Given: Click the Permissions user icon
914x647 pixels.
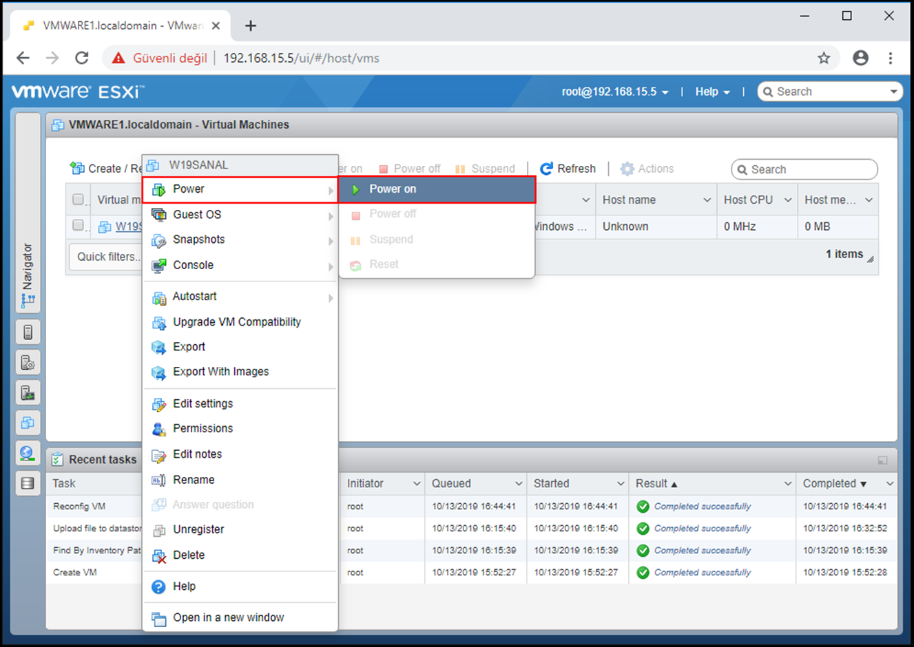Looking at the screenshot, I should pyautogui.click(x=158, y=429).
